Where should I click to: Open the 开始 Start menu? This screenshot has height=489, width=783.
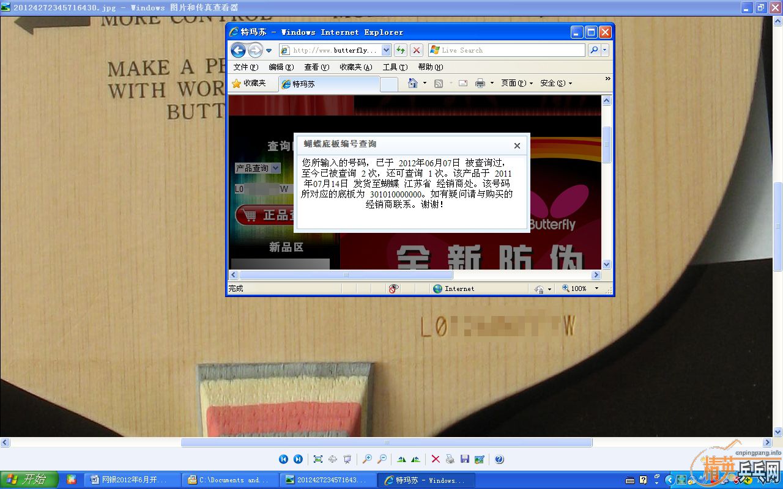point(29,480)
